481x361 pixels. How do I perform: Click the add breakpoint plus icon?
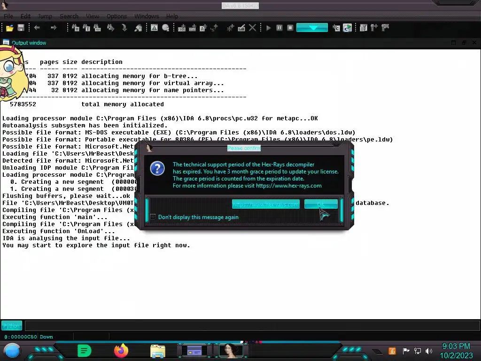(374, 28)
